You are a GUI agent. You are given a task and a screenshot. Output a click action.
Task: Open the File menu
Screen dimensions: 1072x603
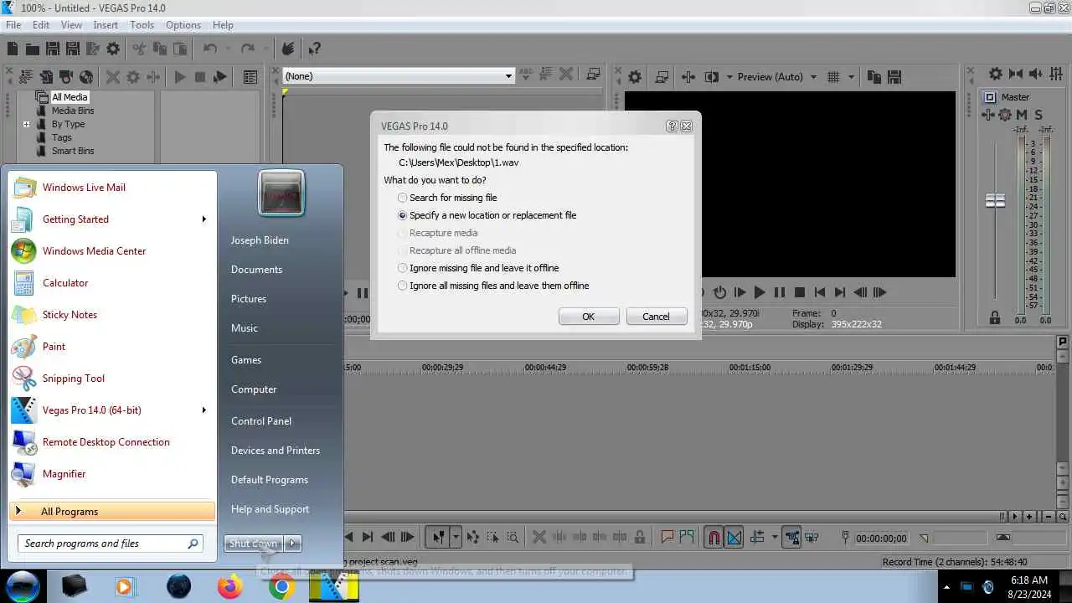[13, 25]
